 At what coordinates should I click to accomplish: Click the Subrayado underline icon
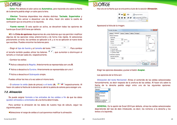pyautogui.click(x=10, y=74)
